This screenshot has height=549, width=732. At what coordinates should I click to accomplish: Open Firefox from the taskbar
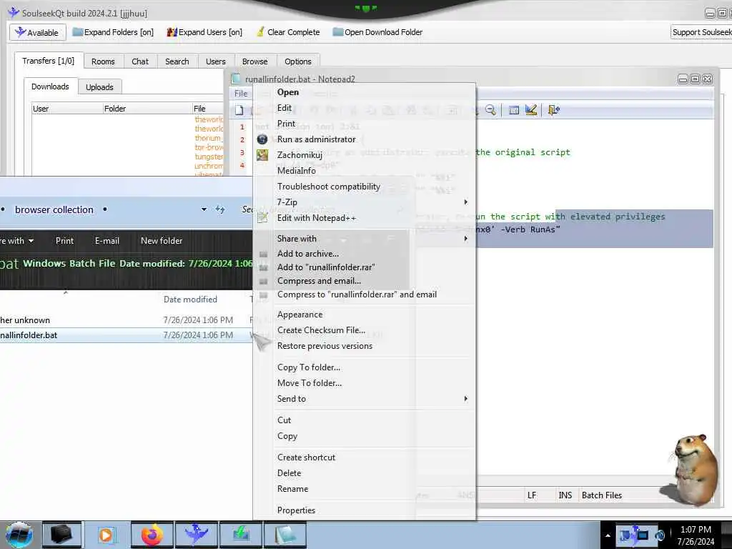152,535
